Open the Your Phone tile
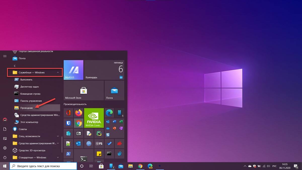The height and width of the screenshot is (170, 302). [120, 113]
